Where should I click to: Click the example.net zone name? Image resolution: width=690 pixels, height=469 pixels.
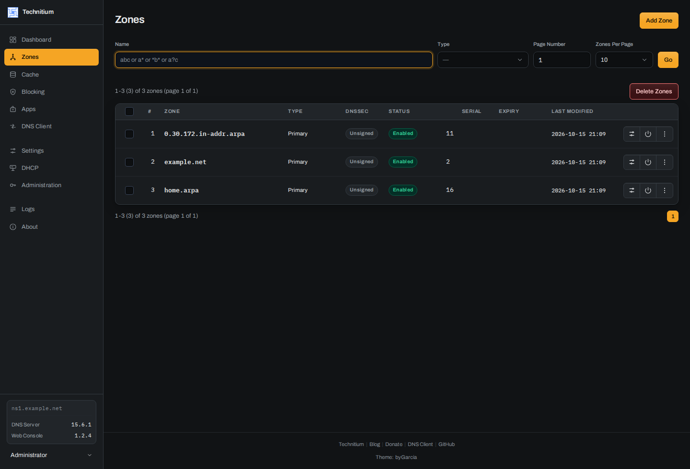[185, 162]
